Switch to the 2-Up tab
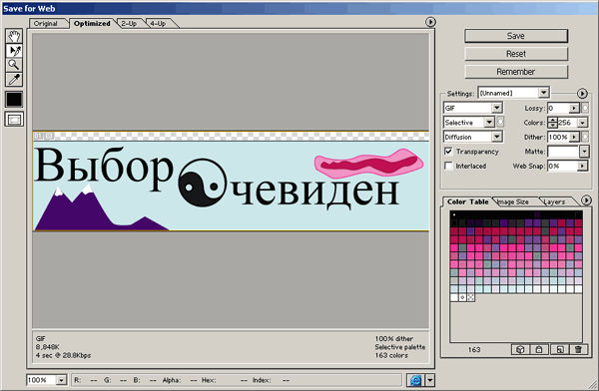Image resolution: width=599 pixels, height=391 pixels. 129,23
